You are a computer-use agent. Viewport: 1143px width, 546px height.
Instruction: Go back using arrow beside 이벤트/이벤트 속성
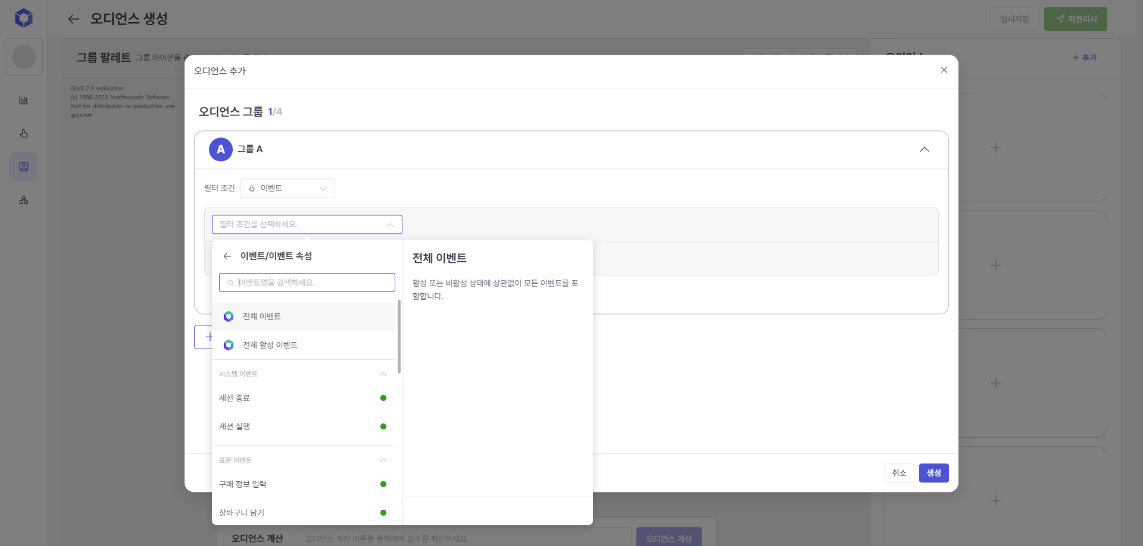[x=227, y=256]
